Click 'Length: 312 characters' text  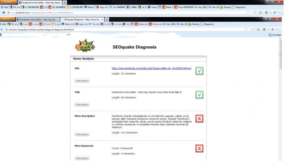(x=125, y=133)
